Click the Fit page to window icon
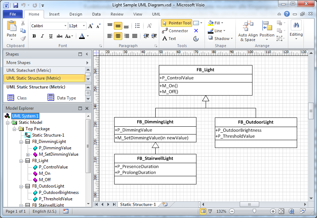 [281, 211]
